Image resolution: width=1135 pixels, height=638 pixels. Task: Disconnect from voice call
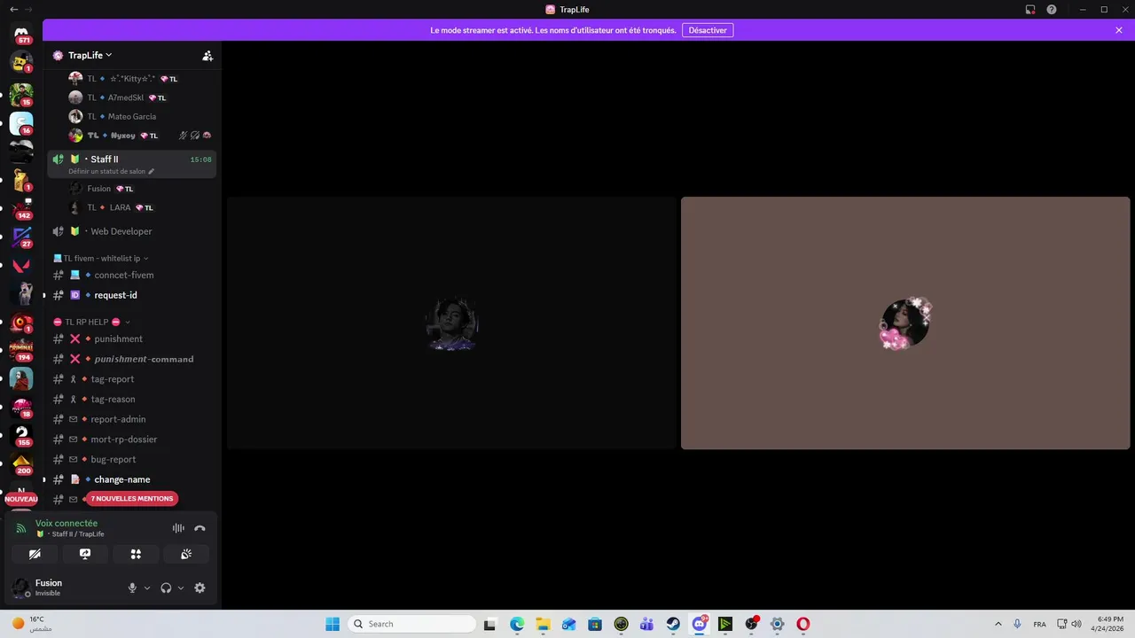pyautogui.click(x=200, y=528)
